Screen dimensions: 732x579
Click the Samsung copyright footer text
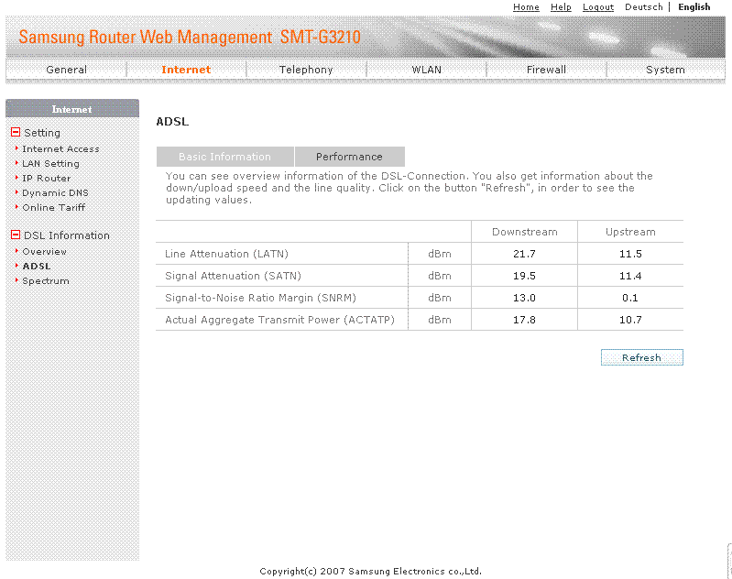coord(371,571)
